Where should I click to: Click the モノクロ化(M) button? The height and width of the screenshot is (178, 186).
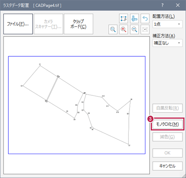pos(167,124)
